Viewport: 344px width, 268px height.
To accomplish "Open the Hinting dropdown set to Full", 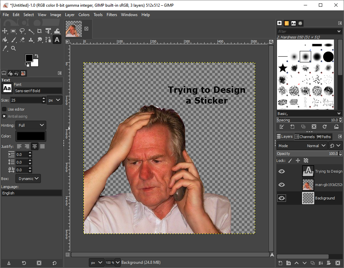I will pos(31,125).
